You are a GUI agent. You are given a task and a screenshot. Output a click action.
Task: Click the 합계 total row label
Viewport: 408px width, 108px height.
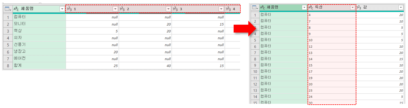pyautogui.click(x=39, y=65)
